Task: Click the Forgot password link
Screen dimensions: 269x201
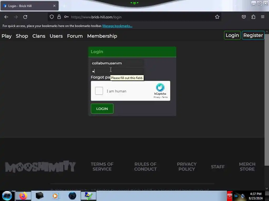Action: tap(101, 77)
